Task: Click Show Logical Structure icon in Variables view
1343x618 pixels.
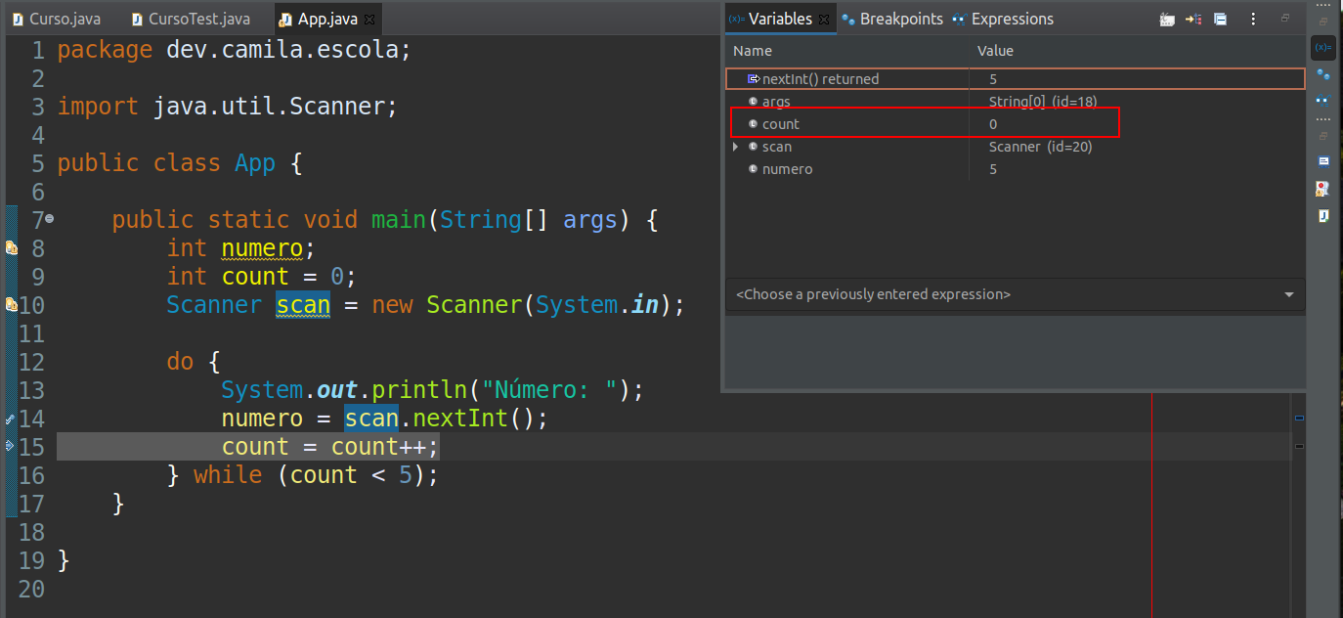Action: (1193, 19)
